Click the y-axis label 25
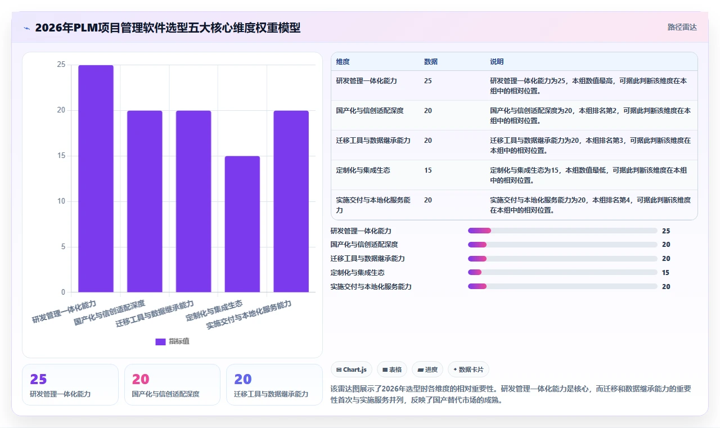The image size is (720, 428). (x=61, y=65)
